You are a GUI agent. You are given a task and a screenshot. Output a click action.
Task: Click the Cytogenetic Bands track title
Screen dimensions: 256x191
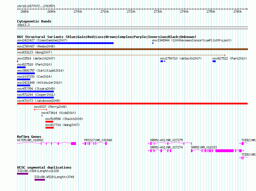[34, 21]
